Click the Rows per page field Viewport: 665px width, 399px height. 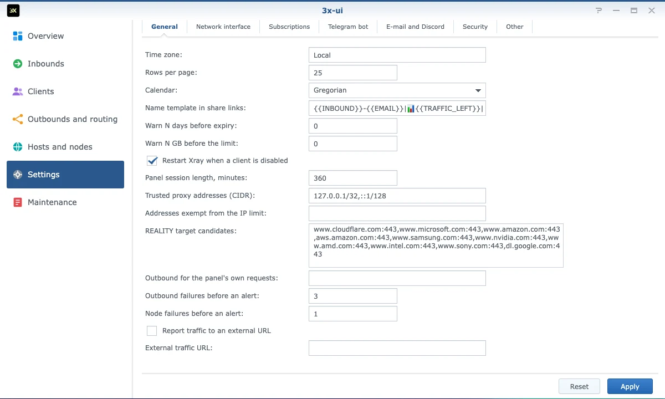[353, 73]
